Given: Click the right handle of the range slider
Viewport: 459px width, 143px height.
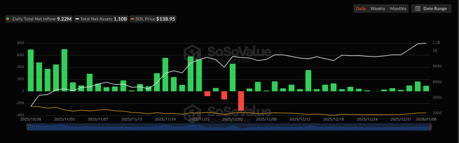Looking at the screenshot, I should pos(430,127).
